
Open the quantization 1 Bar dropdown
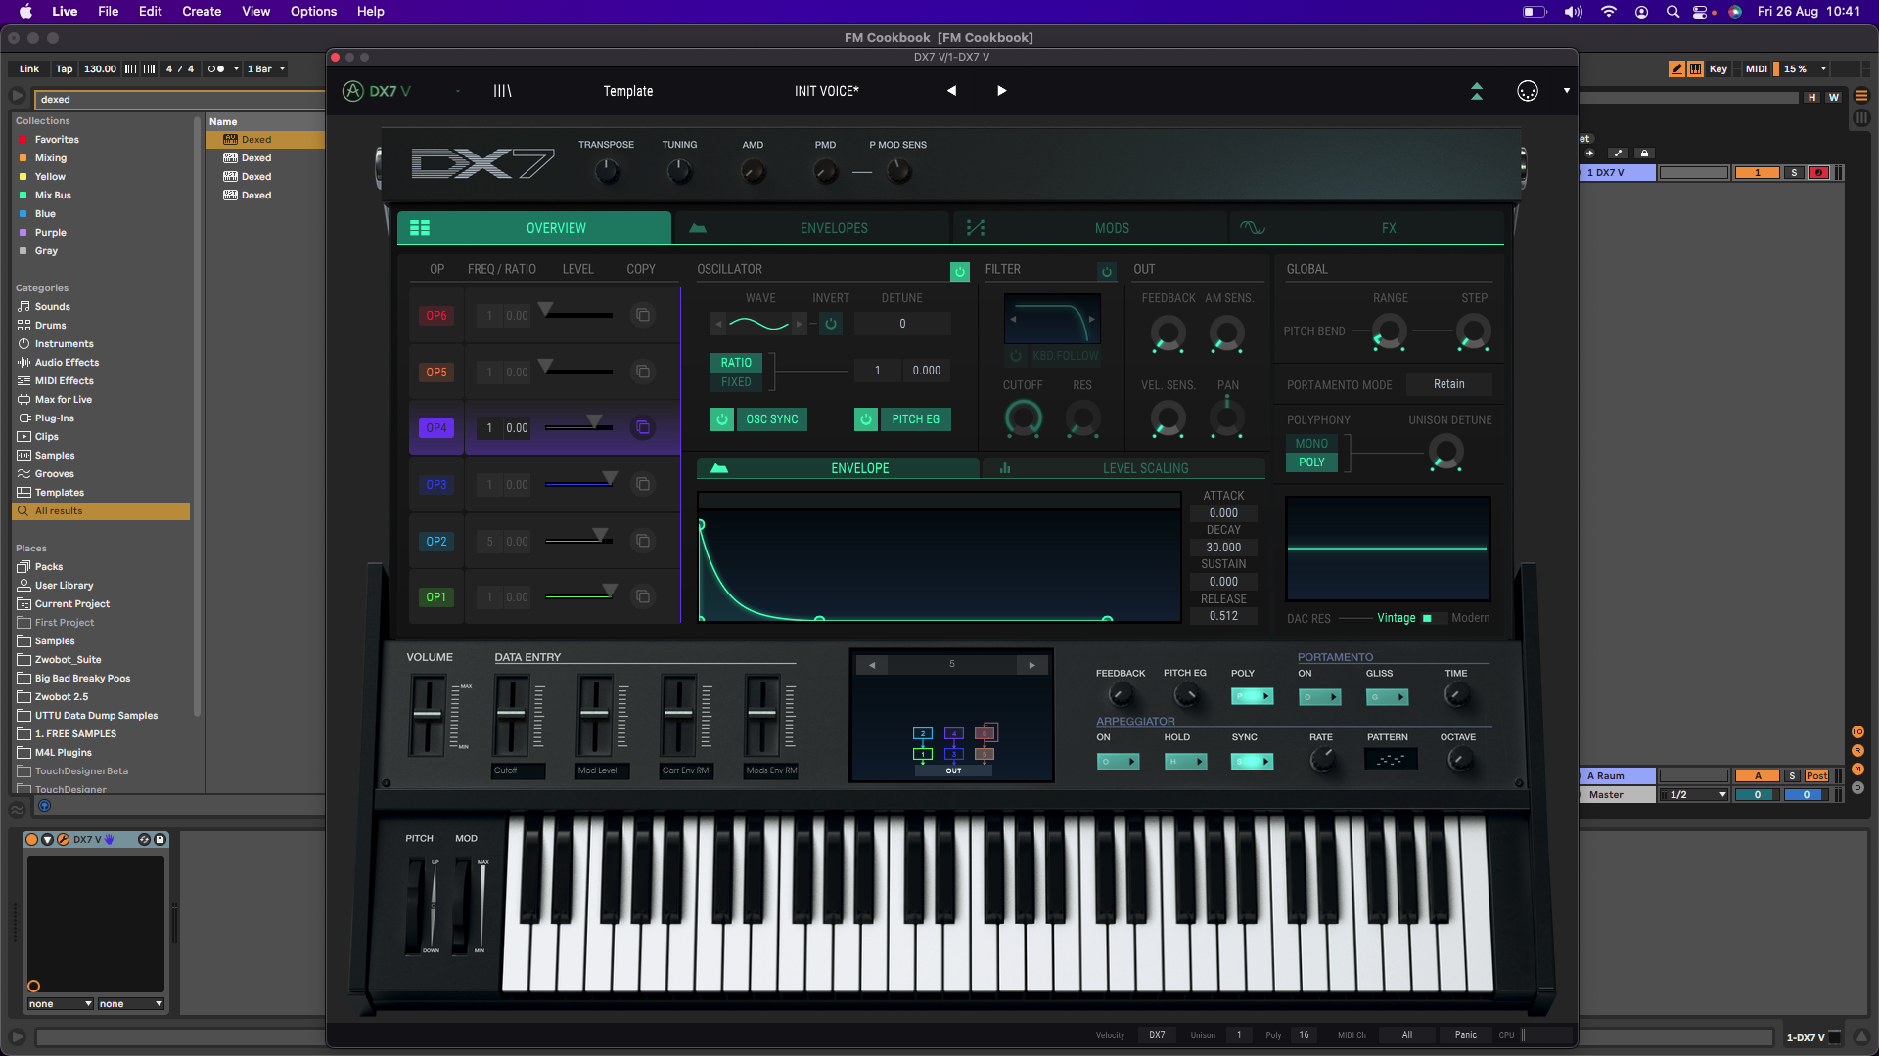click(266, 69)
